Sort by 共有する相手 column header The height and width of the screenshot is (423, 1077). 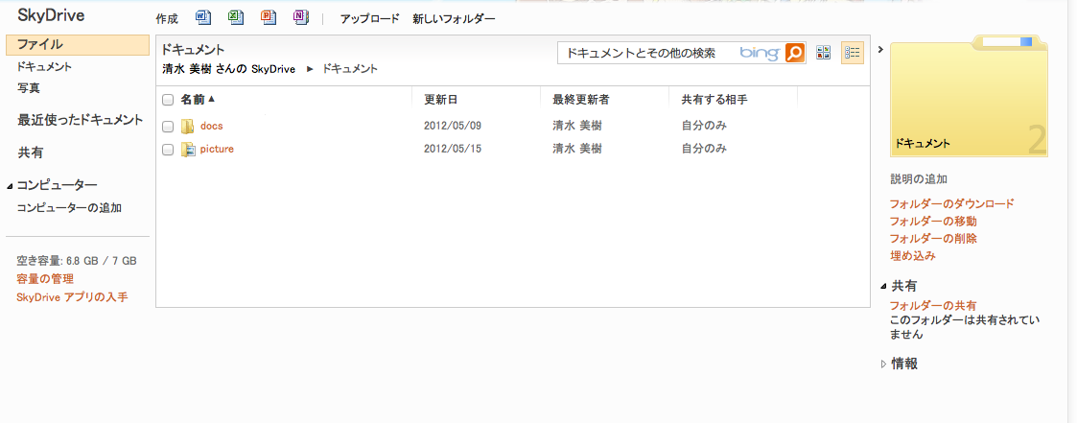coord(714,101)
